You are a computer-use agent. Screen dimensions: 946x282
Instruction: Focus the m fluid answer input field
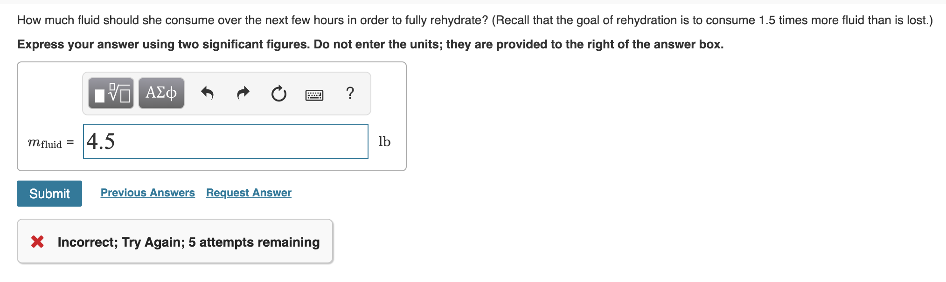(x=226, y=141)
